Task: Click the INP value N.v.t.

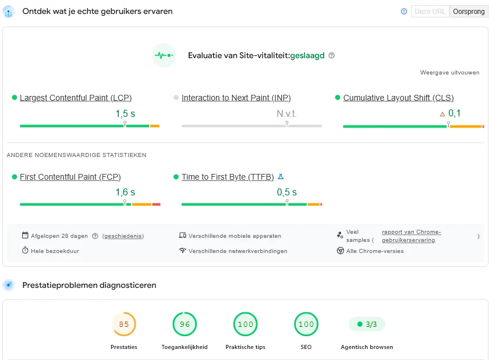Action: pyautogui.click(x=286, y=114)
